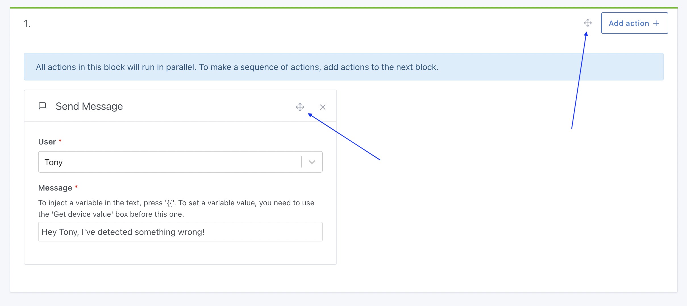
Task: Click the User field label
Action: coord(47,142)
